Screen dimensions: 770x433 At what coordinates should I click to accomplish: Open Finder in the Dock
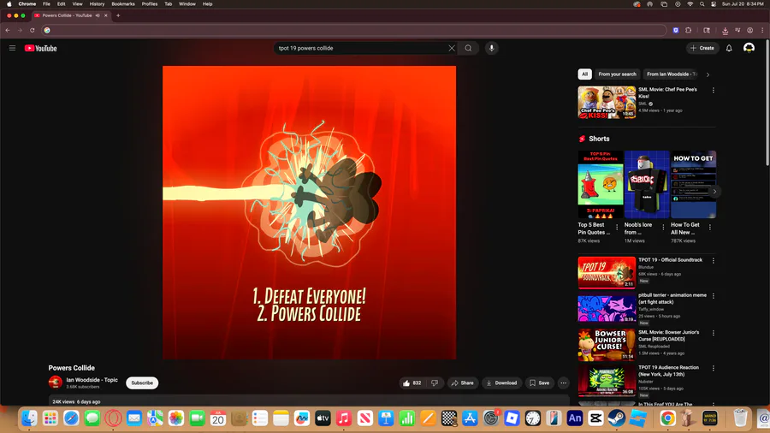(29, 418)
